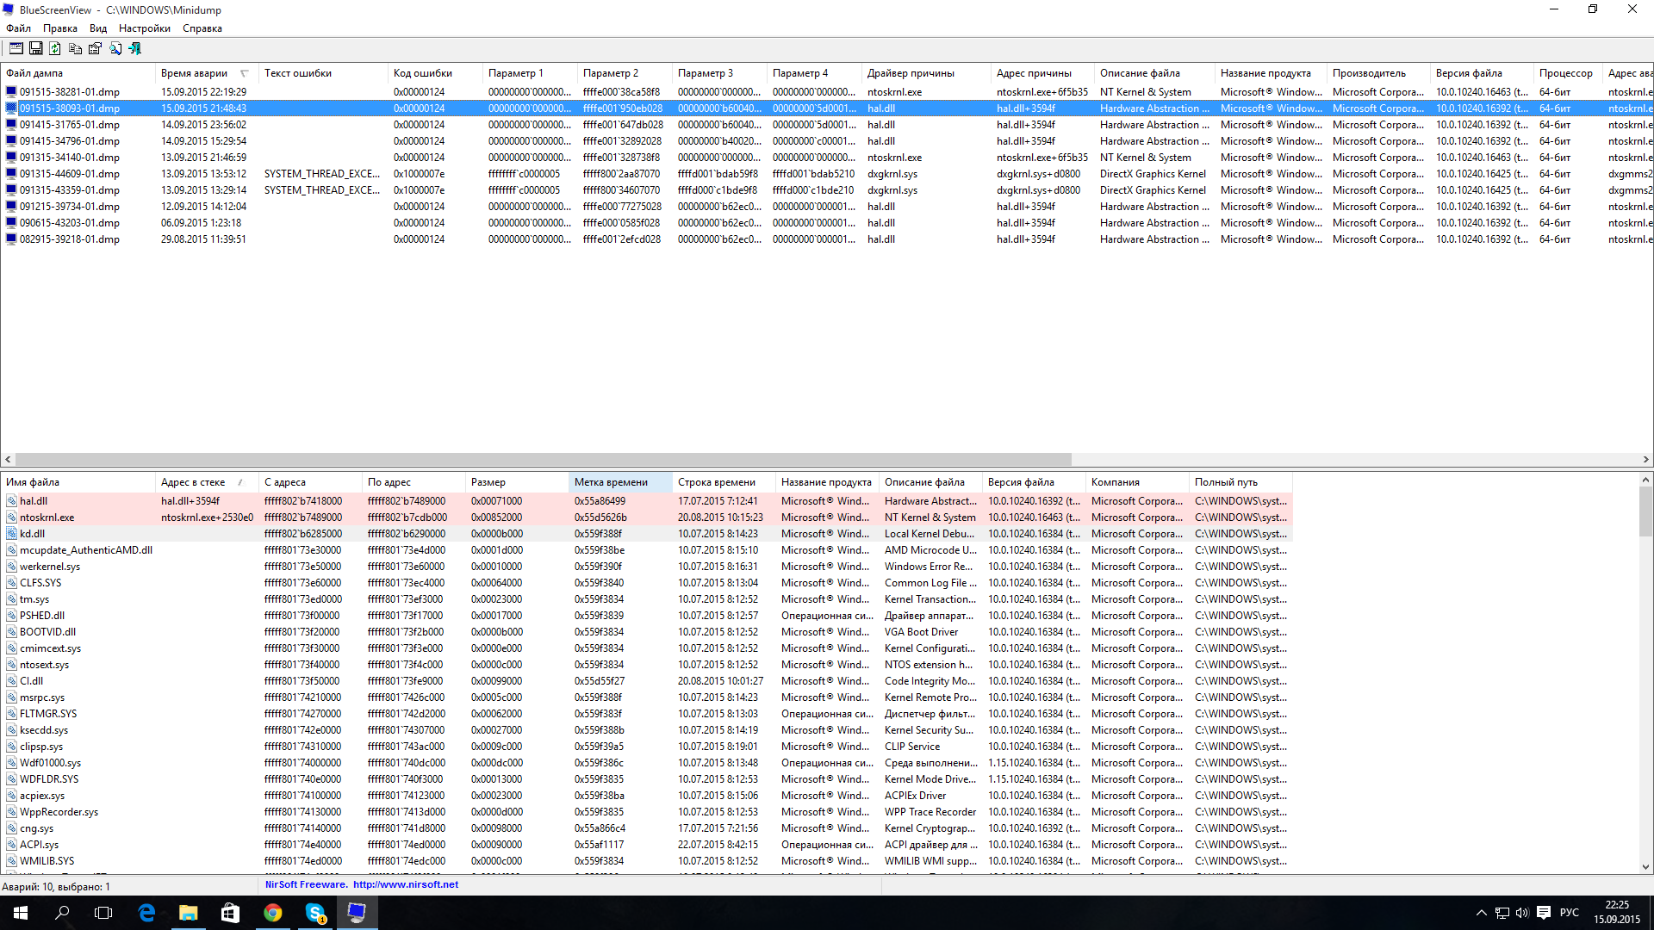The image size is (1654, 930).
Task: Click the Exit door toolbar icon
Action: point(135,49)
